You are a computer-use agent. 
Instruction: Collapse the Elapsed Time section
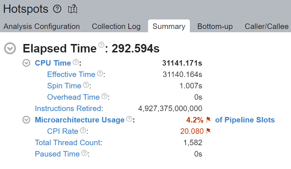click(x=10, y=48)
